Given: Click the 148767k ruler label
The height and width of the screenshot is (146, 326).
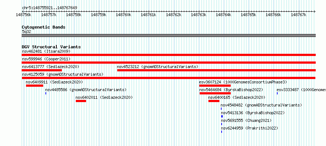Looking at the screenshot, I should (x=299, y=15).
